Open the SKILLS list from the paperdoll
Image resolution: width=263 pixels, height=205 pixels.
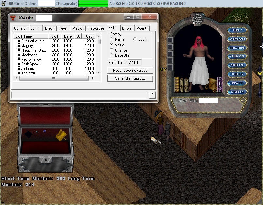pyautogui.click(x=237, y=65)
